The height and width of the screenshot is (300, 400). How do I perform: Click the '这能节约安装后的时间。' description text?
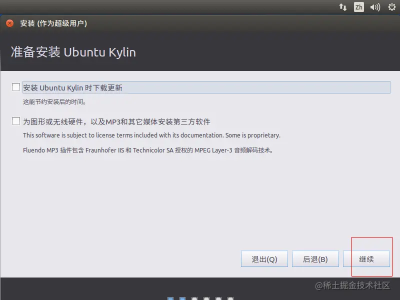[54, 102]
